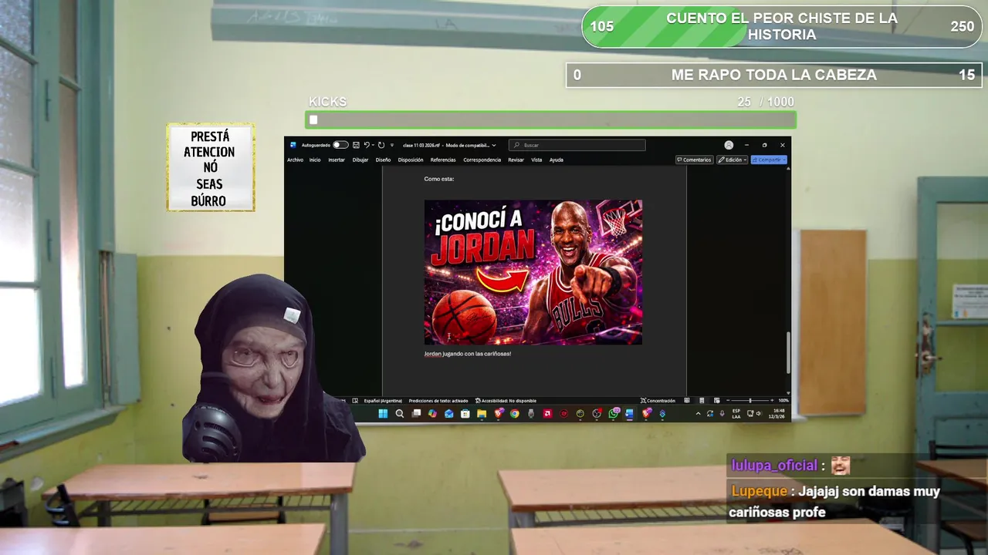988x555 pixels.
Task: Click the spelling check icon in status bar
Action: [x=355, y=401]
